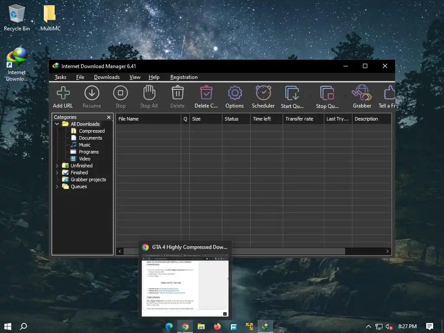Expand the Finished category
444x333 pixels.
click(57, 173)
